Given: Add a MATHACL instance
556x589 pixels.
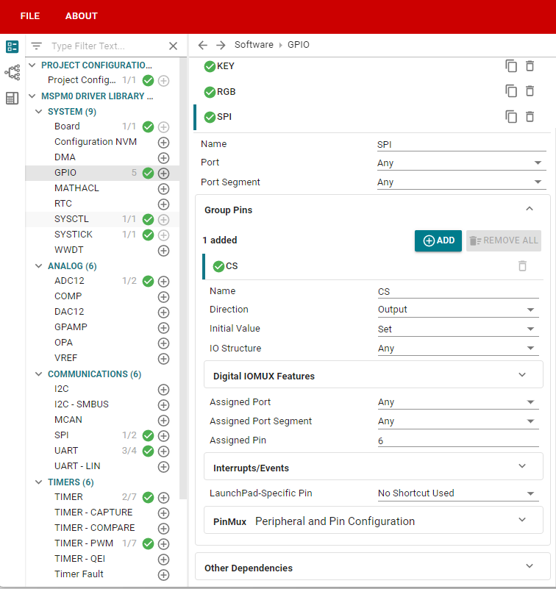Looking at the screenshot, I should 163,188.
